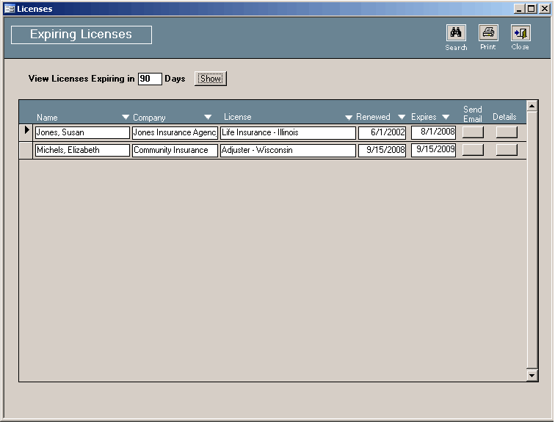
Task: Minimize the Licenses window
Action: [x=519, y=9]
